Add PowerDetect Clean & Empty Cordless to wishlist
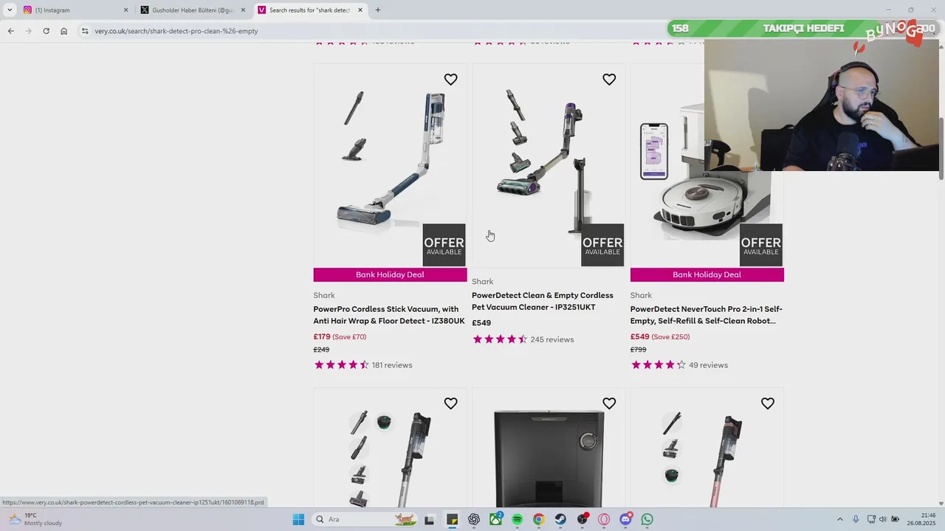The width and height of the screenshot is (945, 531). point(609,80)
